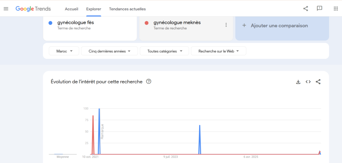Screen dimensions: 342x163
Task: Open the Cinq dernières années time range dropdown
Action: coord(110,51)
